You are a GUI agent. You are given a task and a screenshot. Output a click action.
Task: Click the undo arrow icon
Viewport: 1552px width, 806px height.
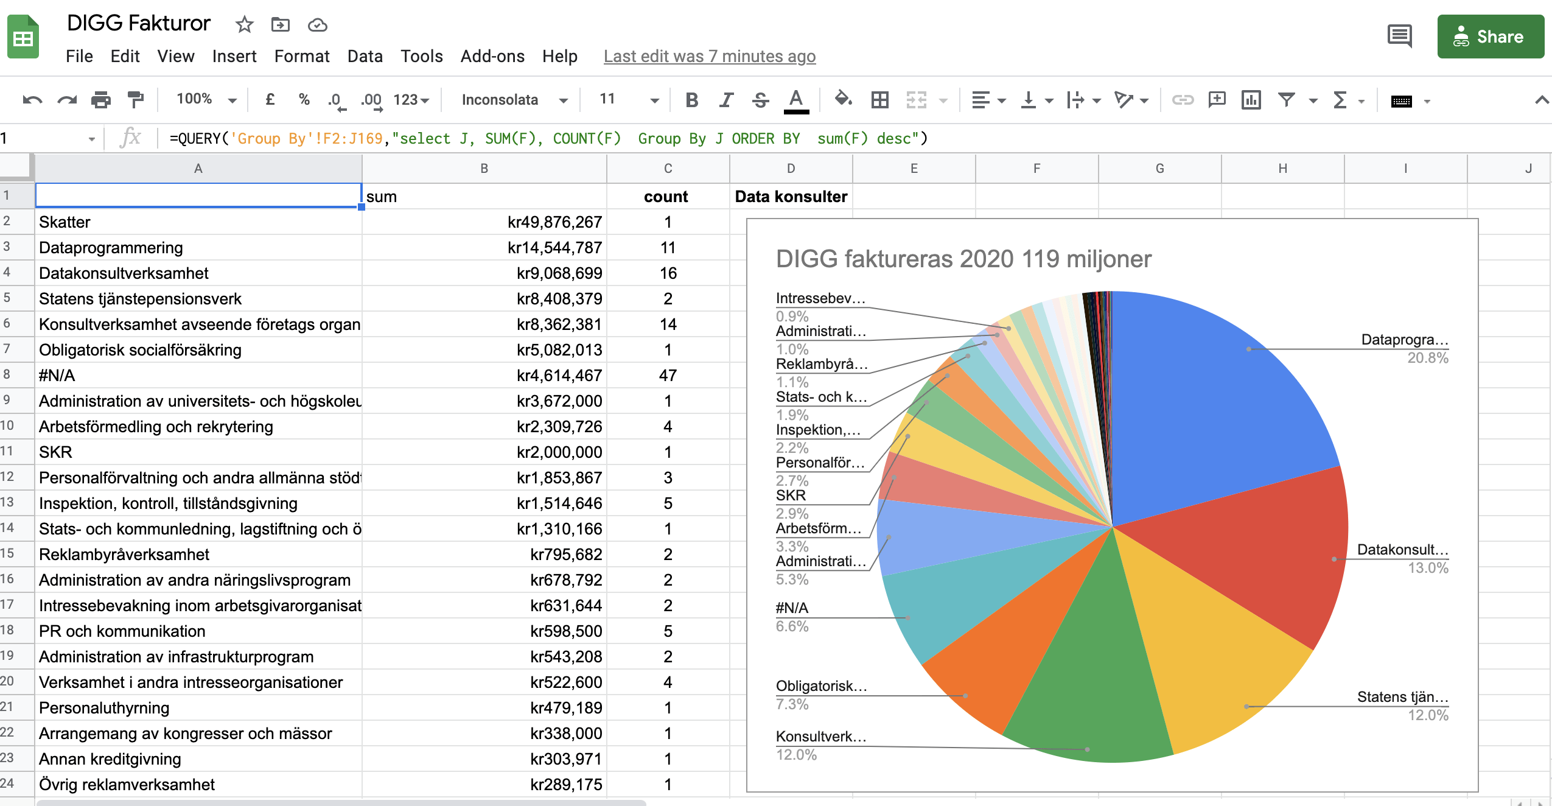(32, 100)
